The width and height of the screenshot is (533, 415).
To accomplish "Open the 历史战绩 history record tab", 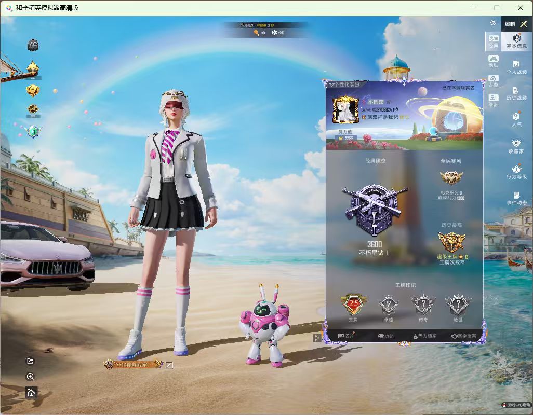I will (516, 93).
